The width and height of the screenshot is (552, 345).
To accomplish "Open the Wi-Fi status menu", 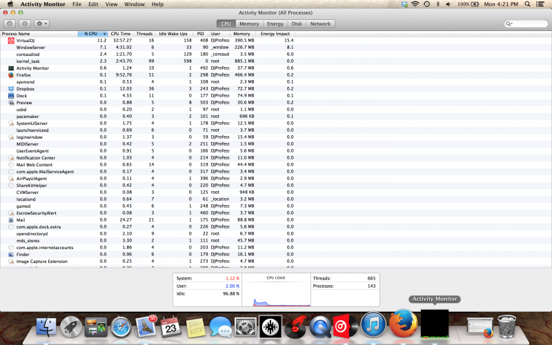I will pyautogui.click(x=415, y=4).
